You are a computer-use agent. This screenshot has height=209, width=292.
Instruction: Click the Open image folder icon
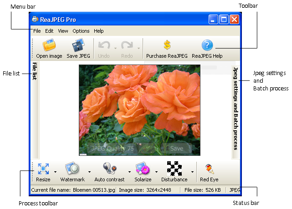[x=49, y=45]
